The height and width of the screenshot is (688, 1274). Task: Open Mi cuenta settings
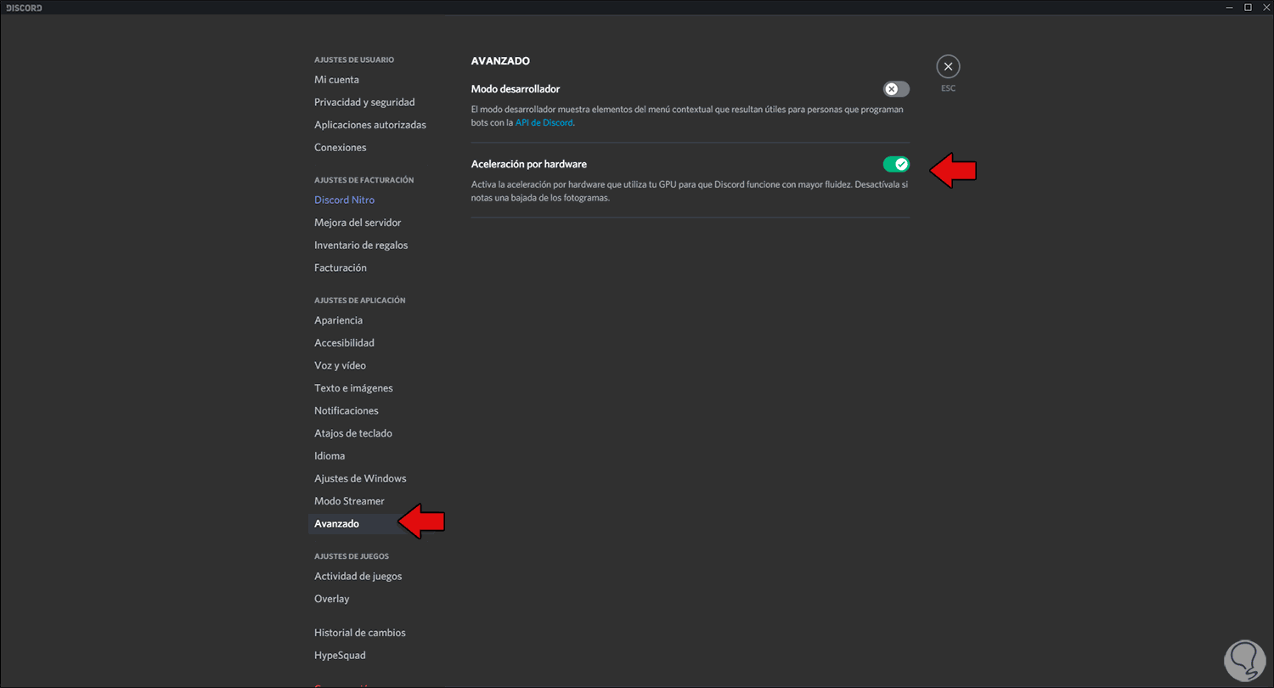tap(336, 80)
